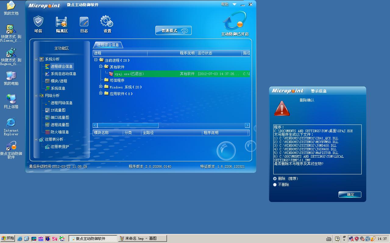This screenshot has width=390, height=243.
Task: Expand the Windows 系统 (20) folder
Action: click(x=101, y=87)
